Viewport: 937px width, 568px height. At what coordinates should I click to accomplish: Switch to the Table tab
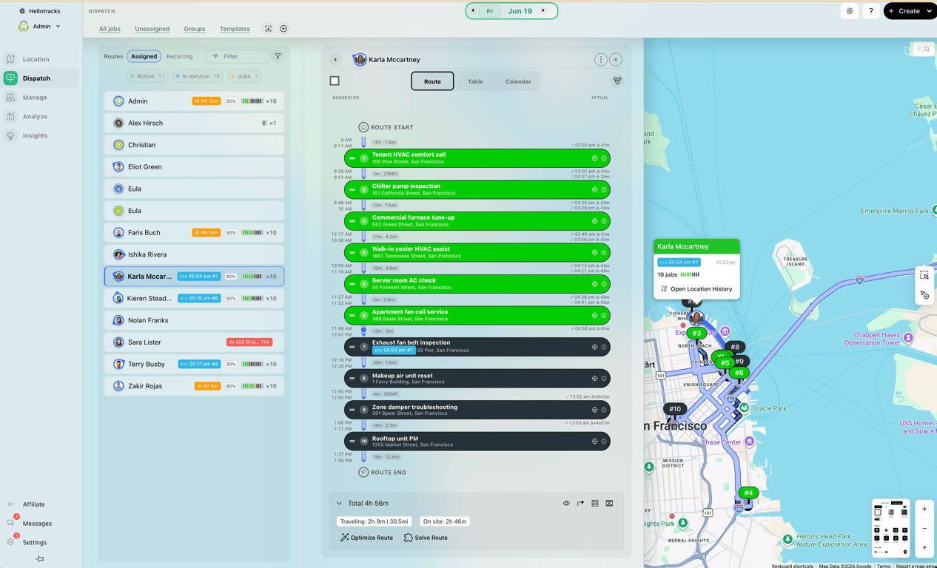click(x=475, y=81)
